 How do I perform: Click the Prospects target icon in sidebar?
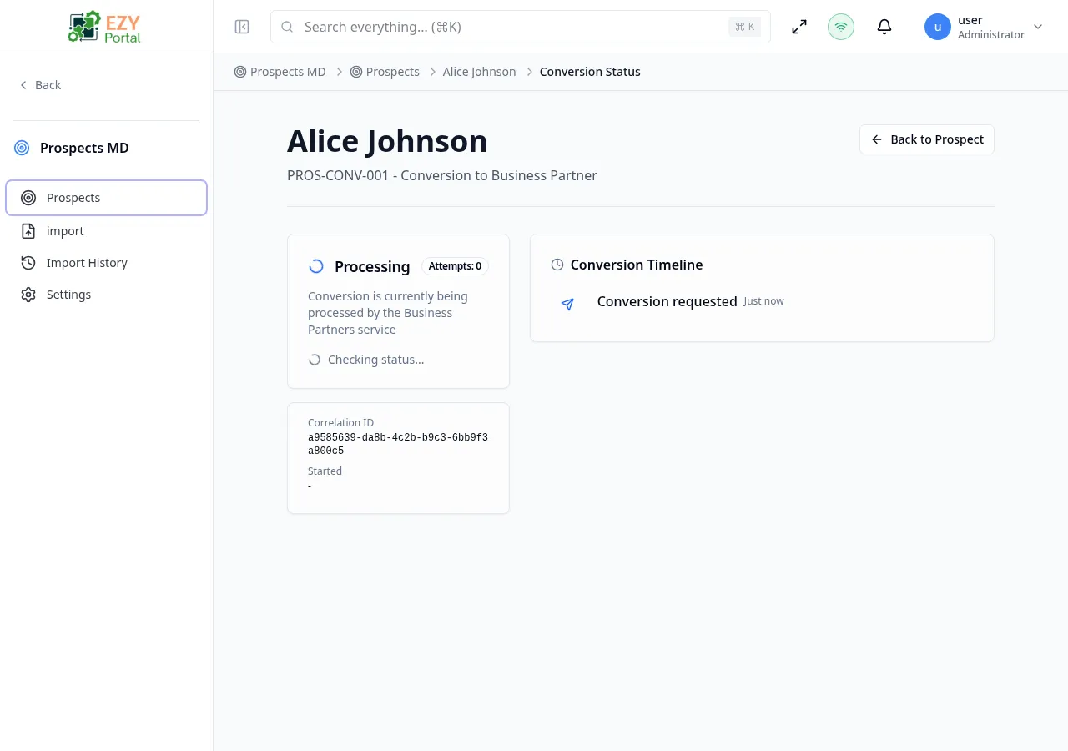click(28, 198)
